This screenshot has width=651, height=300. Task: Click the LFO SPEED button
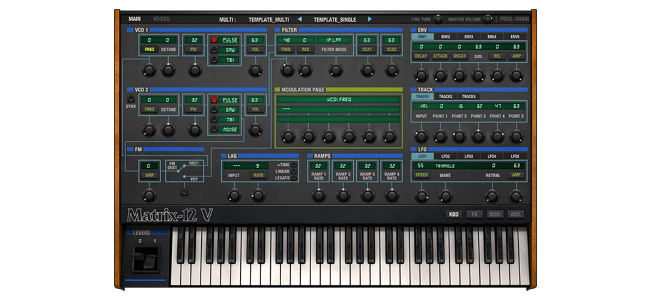click(421, 175)
